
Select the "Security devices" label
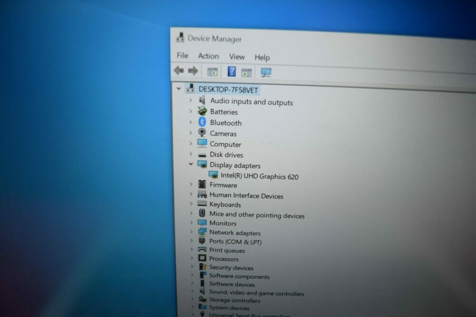231,268
